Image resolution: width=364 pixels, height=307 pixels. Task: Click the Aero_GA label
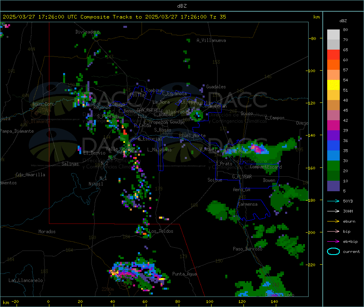242,190
